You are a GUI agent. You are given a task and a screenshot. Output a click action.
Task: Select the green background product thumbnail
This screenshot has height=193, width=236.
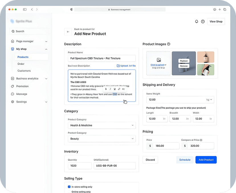click(206, 70)
